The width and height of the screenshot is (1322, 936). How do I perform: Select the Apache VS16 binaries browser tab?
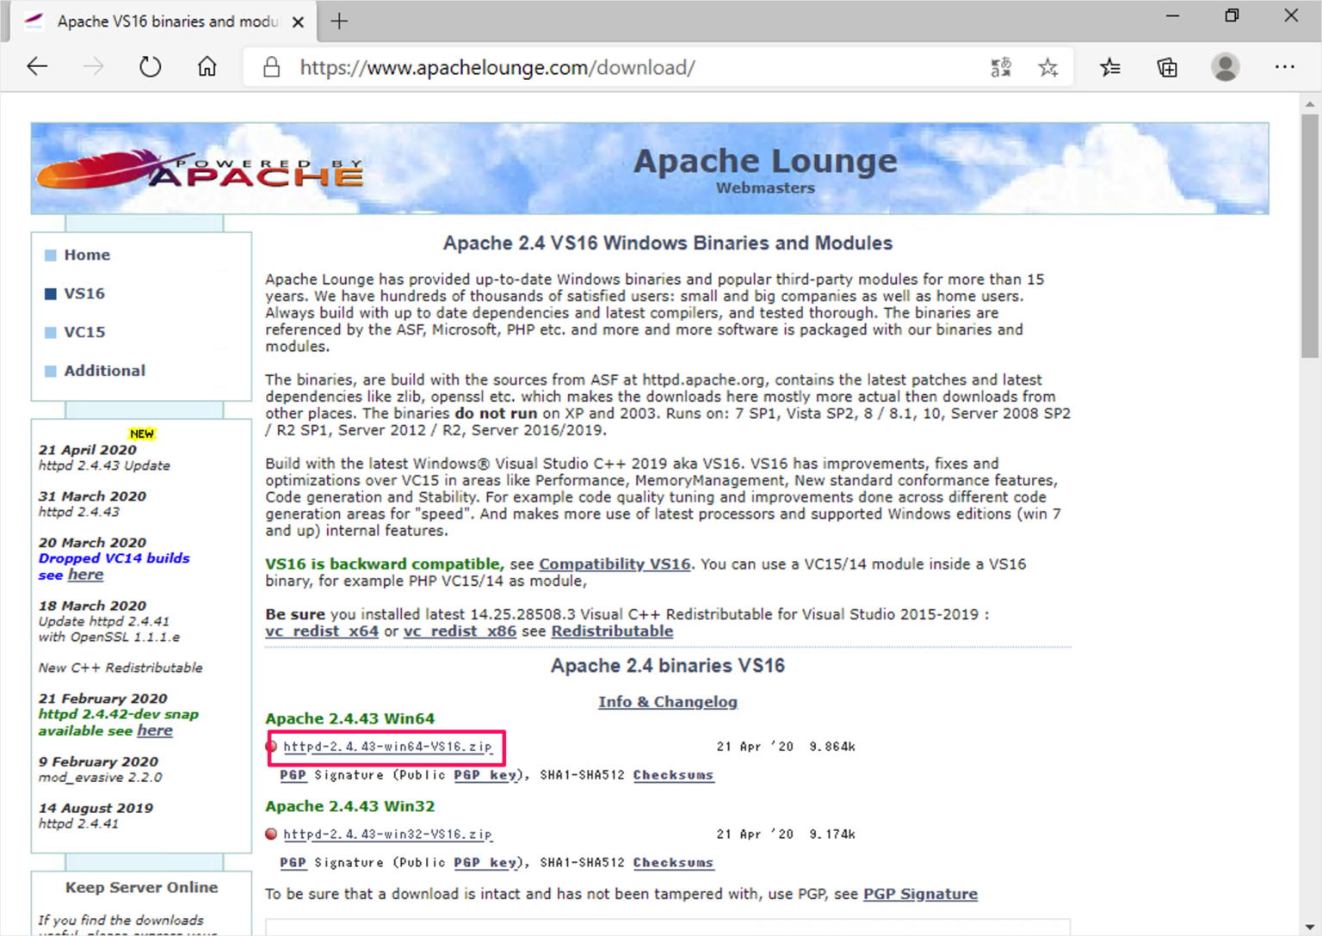[x=164, y=22]
